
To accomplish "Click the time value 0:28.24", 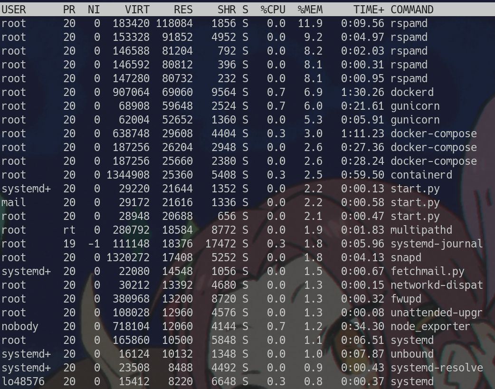I will pyautogui.click(x=363, y=161).
